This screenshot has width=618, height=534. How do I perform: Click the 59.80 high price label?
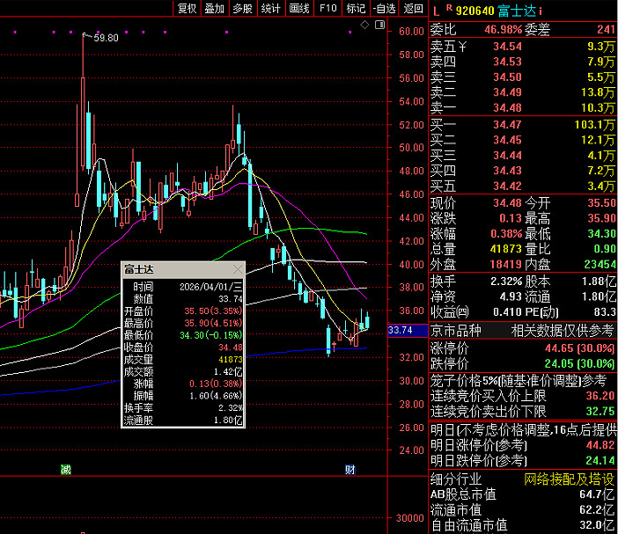pyautogui.click(x=106, y=38)
